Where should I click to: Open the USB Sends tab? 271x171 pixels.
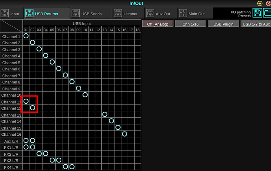click(x=86, y=14)
